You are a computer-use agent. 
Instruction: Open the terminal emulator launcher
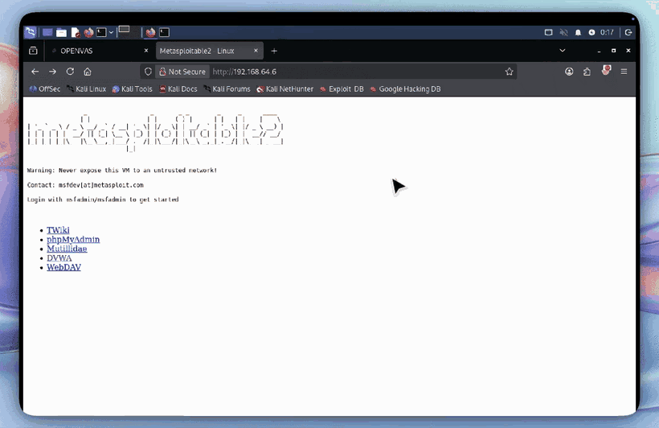(x=101, y=32)
